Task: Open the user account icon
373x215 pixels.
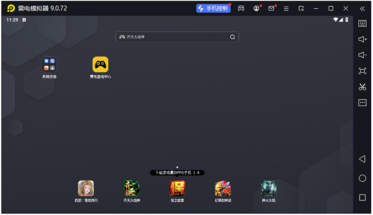Action: [x=256, y=8]
